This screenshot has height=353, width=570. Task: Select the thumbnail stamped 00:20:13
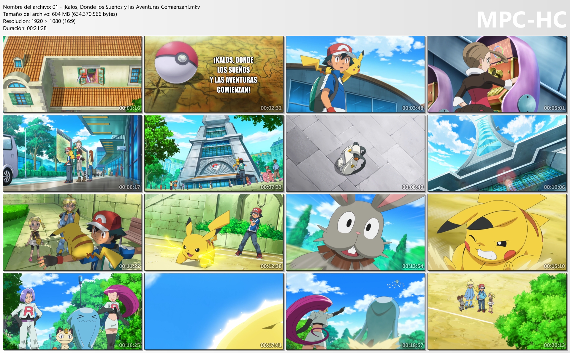(x=497, y=312)
